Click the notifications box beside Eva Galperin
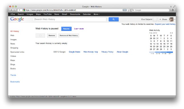 coord(155,19)
